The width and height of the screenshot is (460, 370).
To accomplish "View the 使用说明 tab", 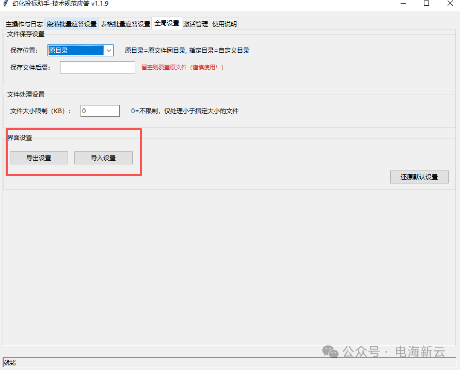I will [x=225, y=24].
